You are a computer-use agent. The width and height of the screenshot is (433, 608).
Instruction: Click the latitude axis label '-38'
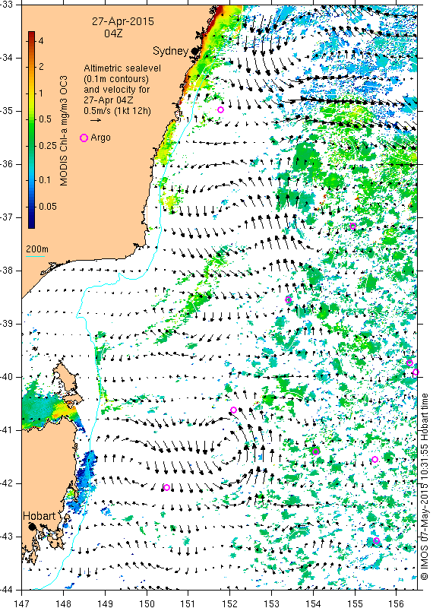[x=8, y=271]
